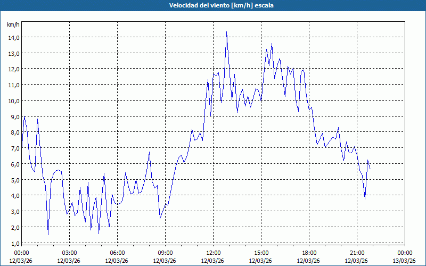Click the 5,0 y-axis label
Screen dimensions: 426x266
[13, 180]
